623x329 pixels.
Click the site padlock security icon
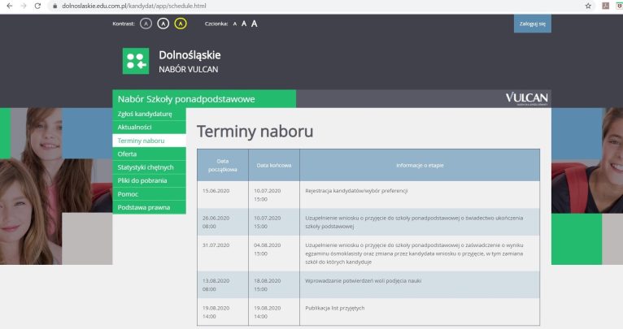pos(54,6)
